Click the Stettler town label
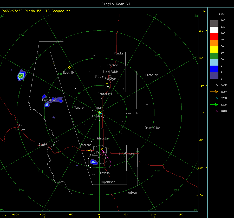 pos(152,75)
